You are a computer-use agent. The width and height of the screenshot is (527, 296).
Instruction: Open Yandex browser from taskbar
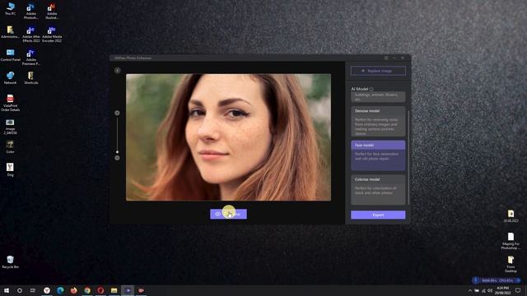pyautogui.click(x=47, y=290)
